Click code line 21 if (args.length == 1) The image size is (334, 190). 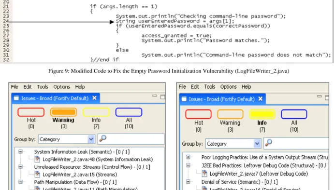124,7
